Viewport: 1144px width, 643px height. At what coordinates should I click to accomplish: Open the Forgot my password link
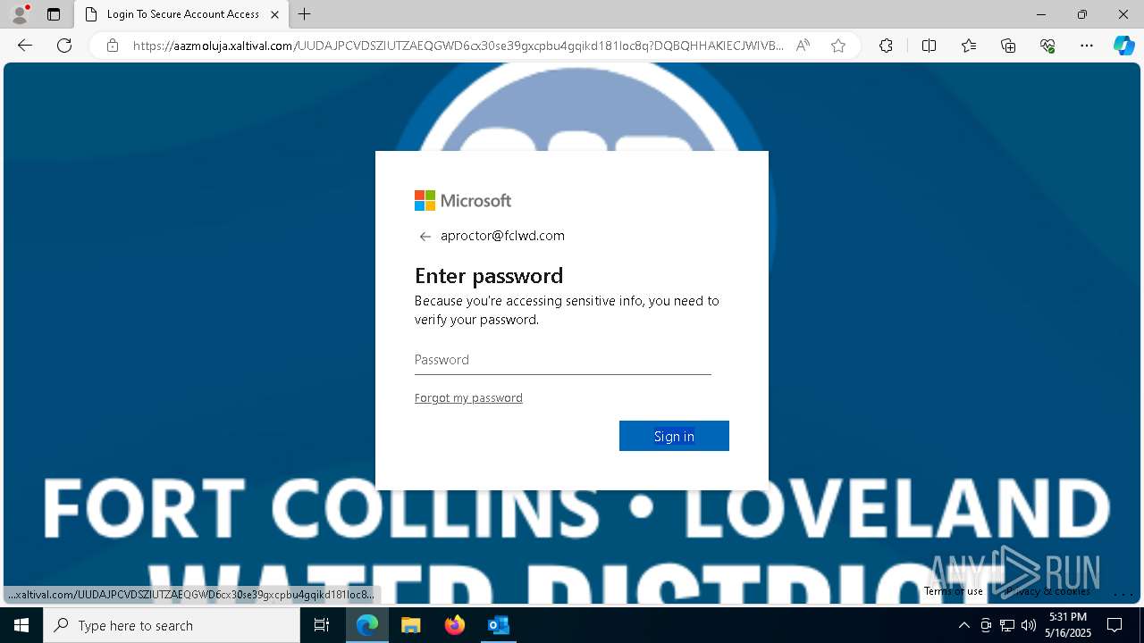pyautogui.click(x=468, y=398)
